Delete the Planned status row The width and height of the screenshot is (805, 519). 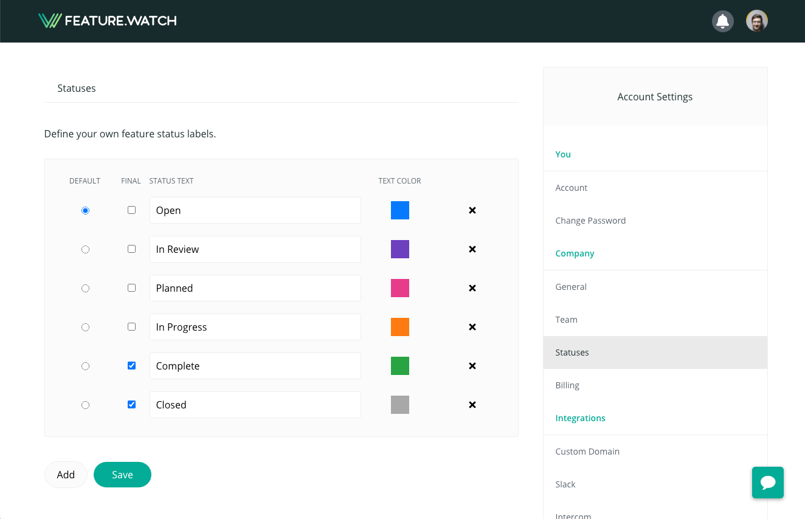click(472, 288)
